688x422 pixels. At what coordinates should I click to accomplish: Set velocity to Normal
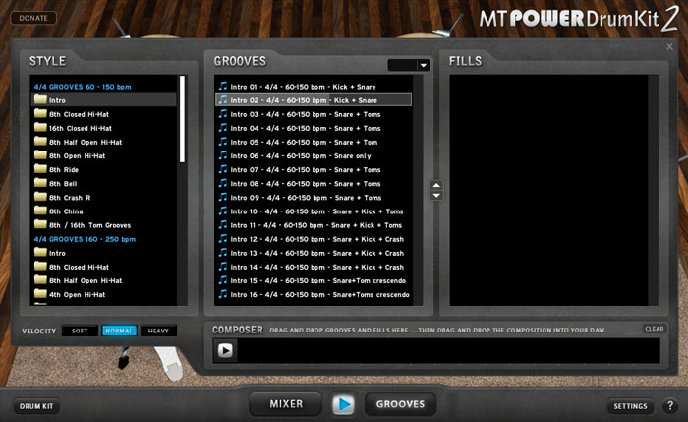click(x=119, y=331)
